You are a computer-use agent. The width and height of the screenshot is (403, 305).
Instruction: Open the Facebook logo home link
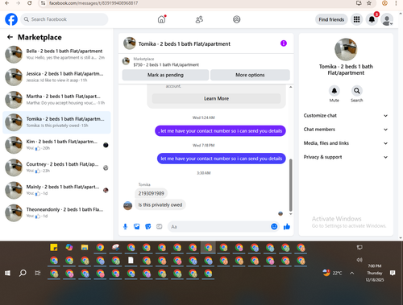click(x=11, y=19)
